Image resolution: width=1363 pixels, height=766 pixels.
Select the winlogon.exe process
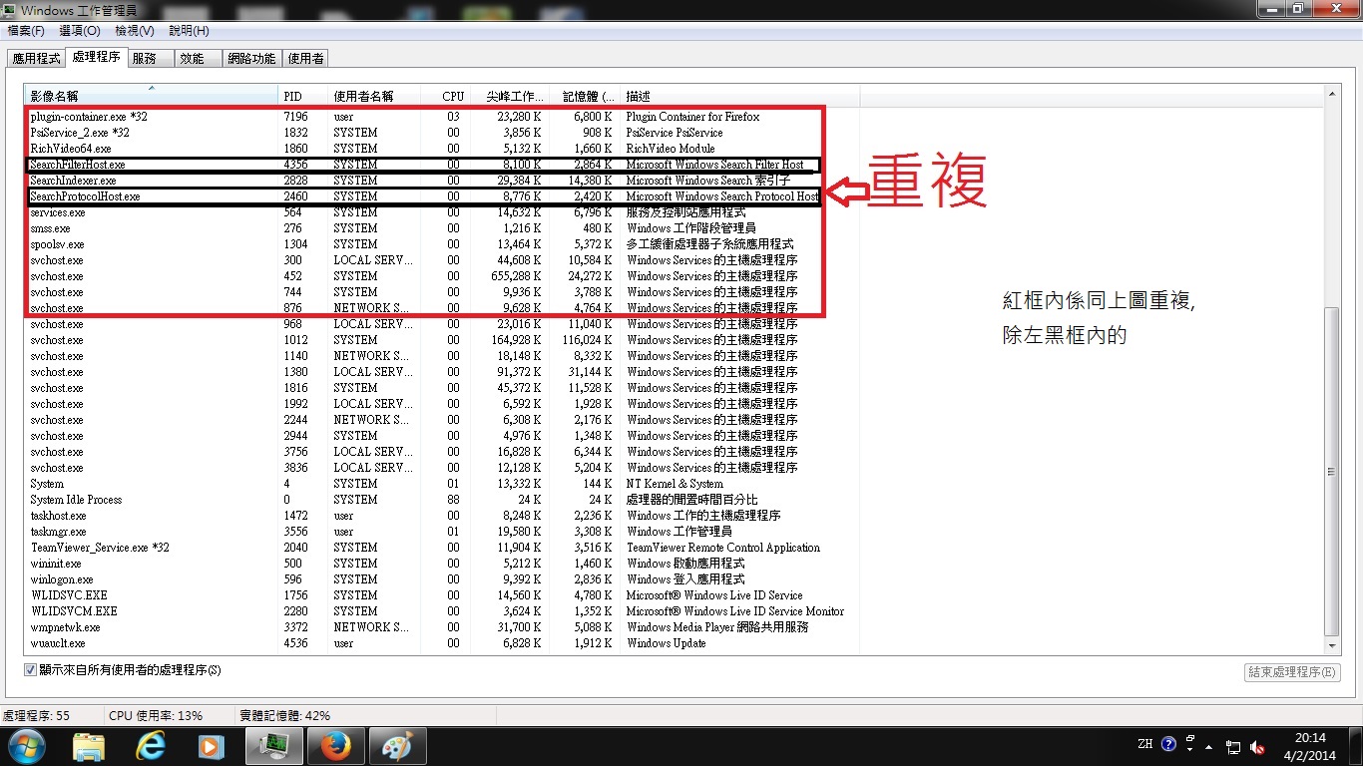[442, 579]
